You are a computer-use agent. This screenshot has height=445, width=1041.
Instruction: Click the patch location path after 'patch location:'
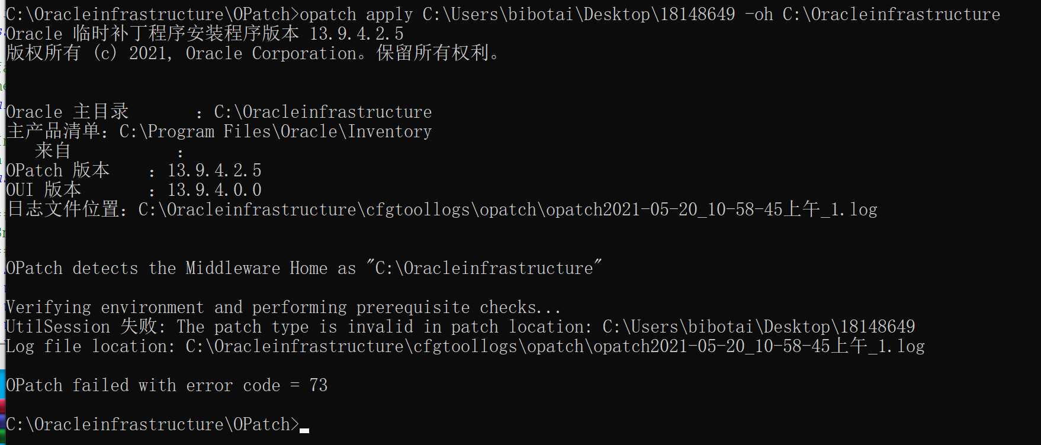(759, 327)
